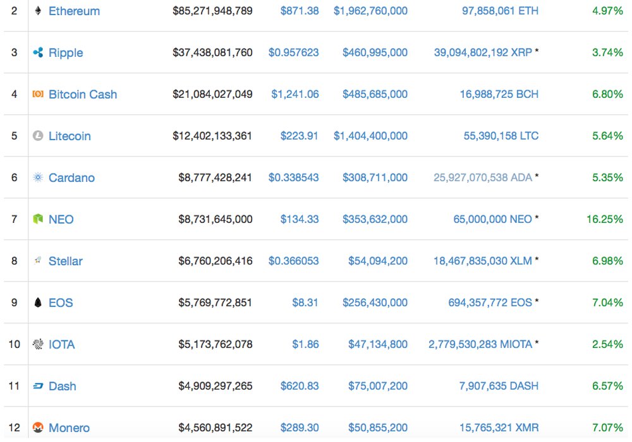Open the Ethereum coin page link

tap(74, 11)
